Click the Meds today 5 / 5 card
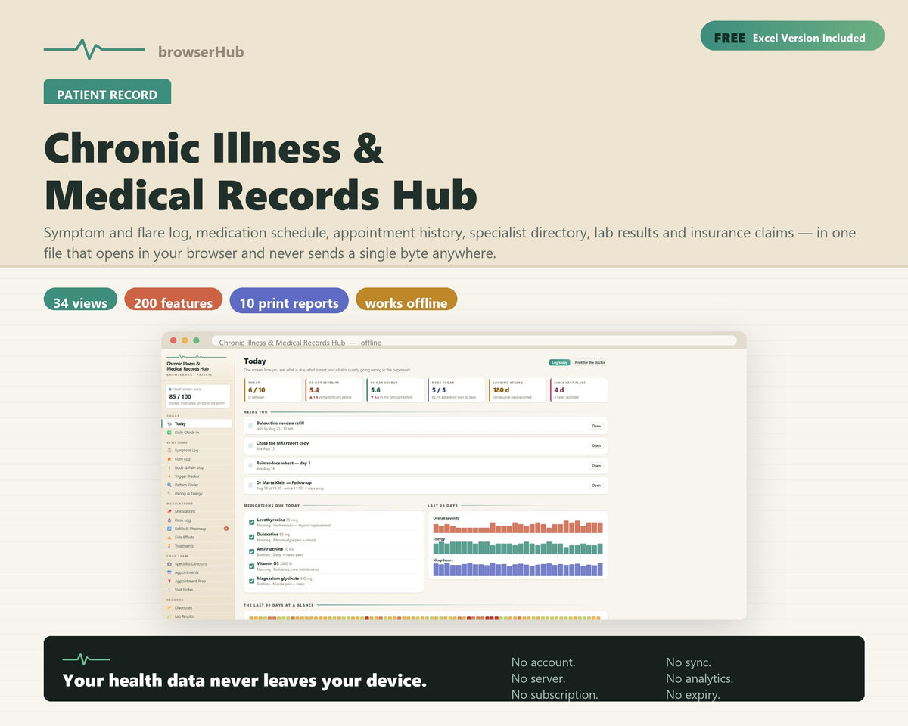 [456, 390]
